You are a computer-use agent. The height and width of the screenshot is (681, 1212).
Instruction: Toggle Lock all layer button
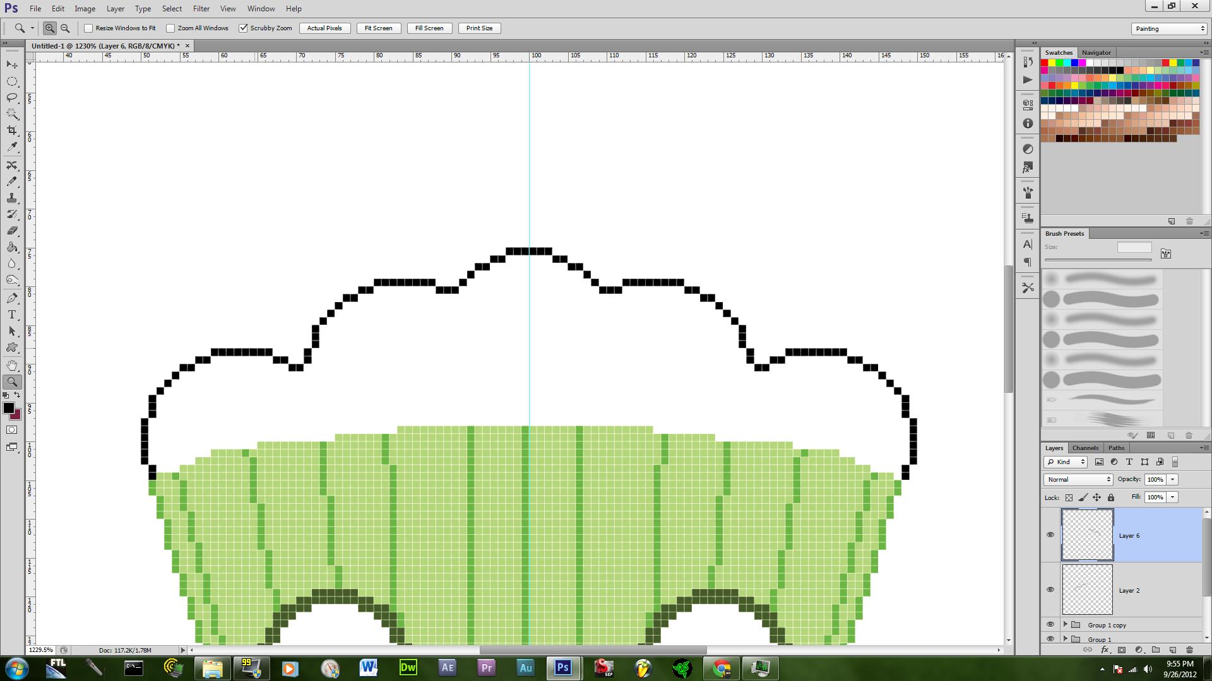(1111, 498)
